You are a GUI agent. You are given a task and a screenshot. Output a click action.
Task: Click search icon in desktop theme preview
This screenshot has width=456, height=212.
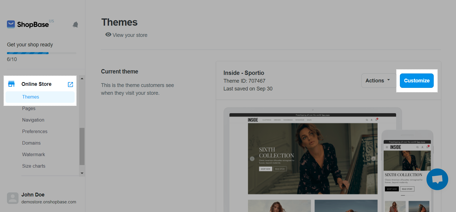[x=367, y=120]
